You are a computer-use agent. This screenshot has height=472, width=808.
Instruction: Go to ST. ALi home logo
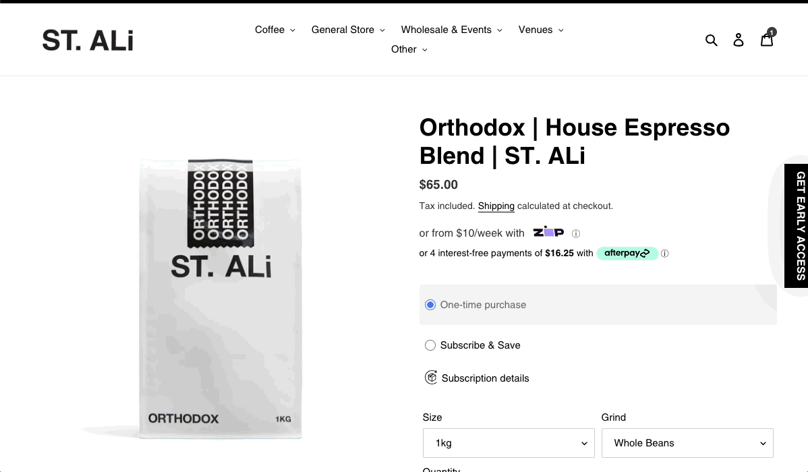pos(88,40)
